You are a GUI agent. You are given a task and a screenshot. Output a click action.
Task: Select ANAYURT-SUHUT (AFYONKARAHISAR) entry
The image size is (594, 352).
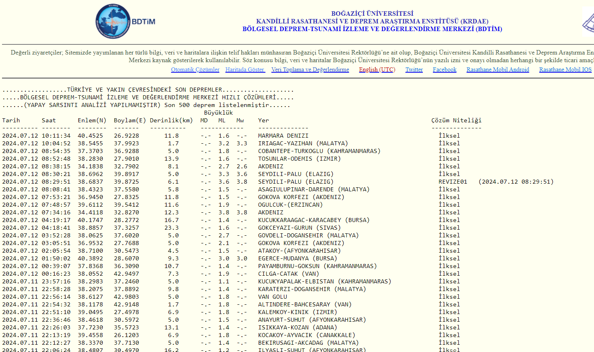point(312,320)
